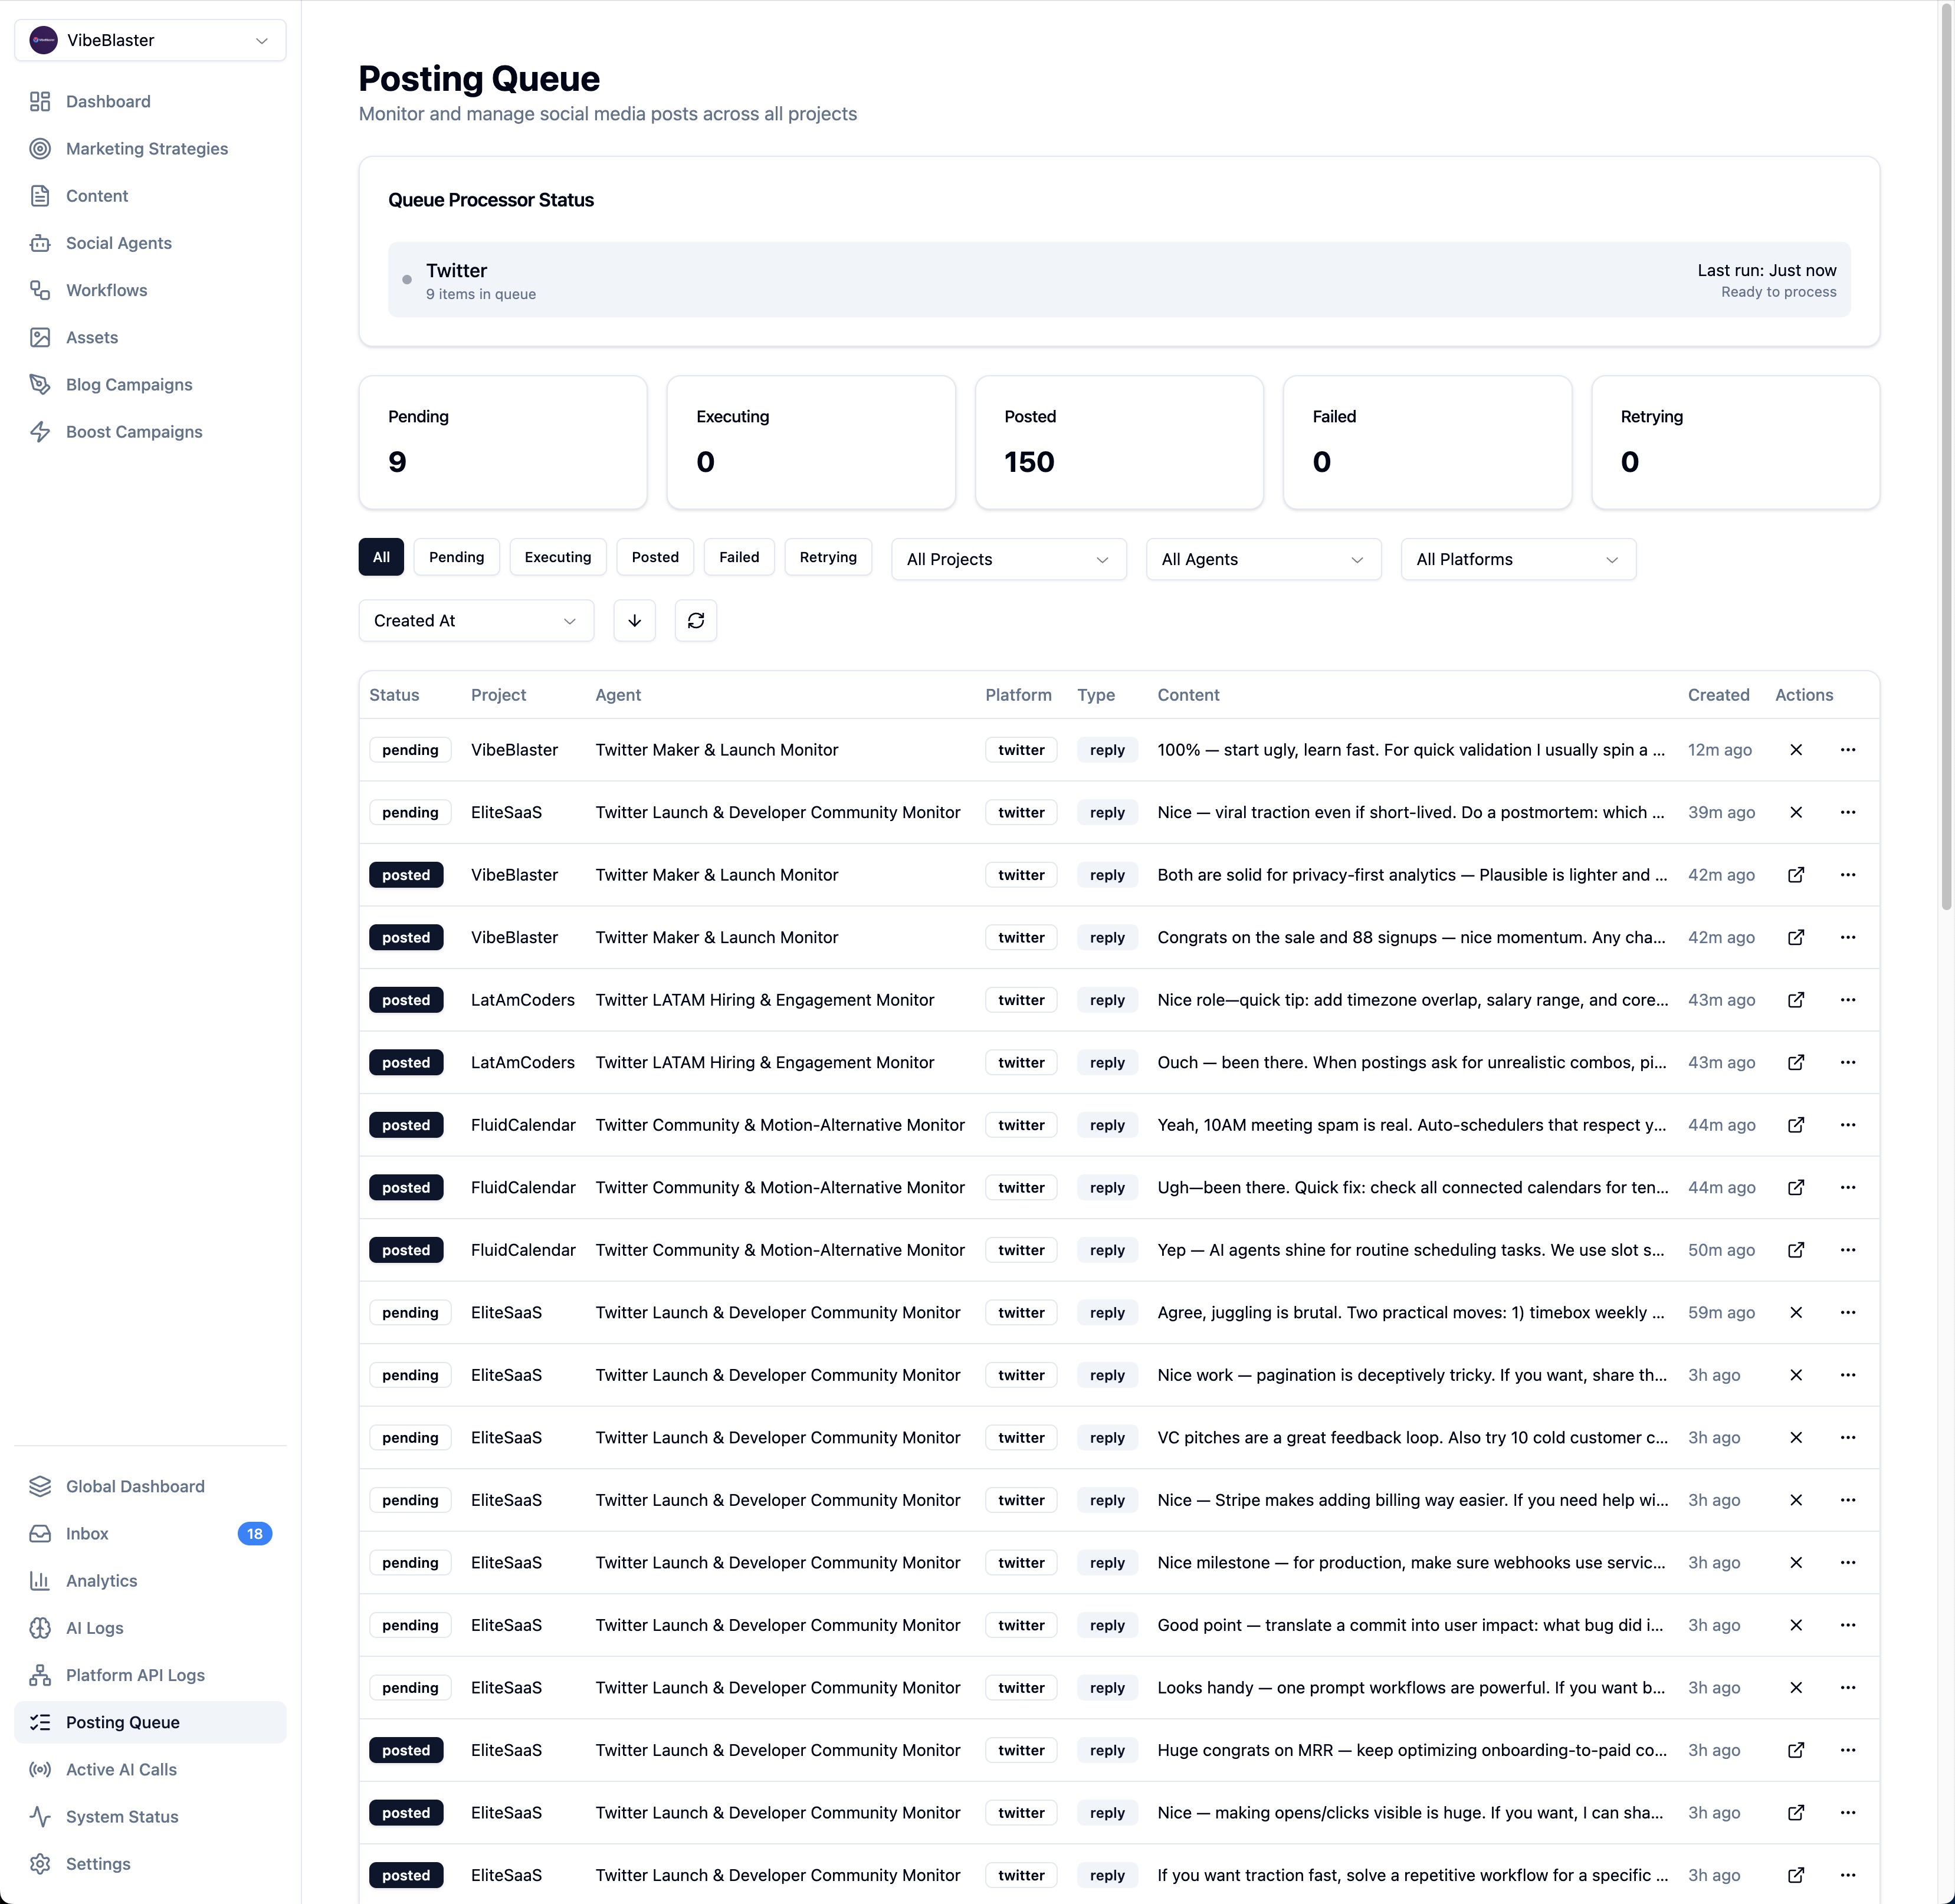Cancel the pending VibeBlaster post
1955x1904 pixels.
click(1796, 749)
